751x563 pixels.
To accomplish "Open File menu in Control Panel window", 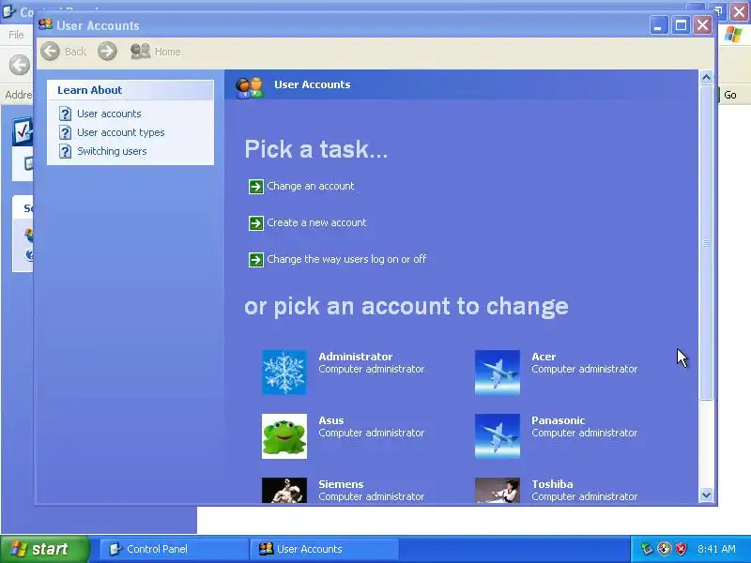I will pos(16,35).
